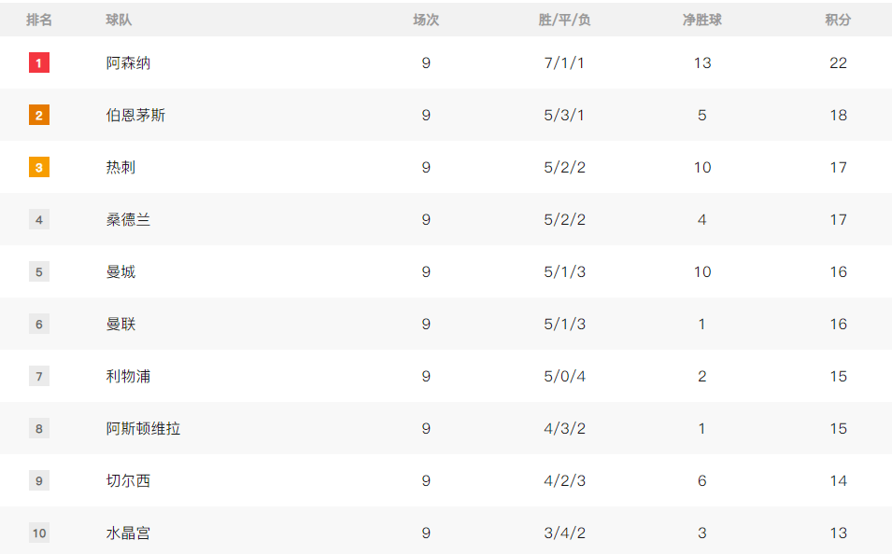Click the gray rank 7 badge
Viewport: 892px width, 554px height.
[38, 377]
